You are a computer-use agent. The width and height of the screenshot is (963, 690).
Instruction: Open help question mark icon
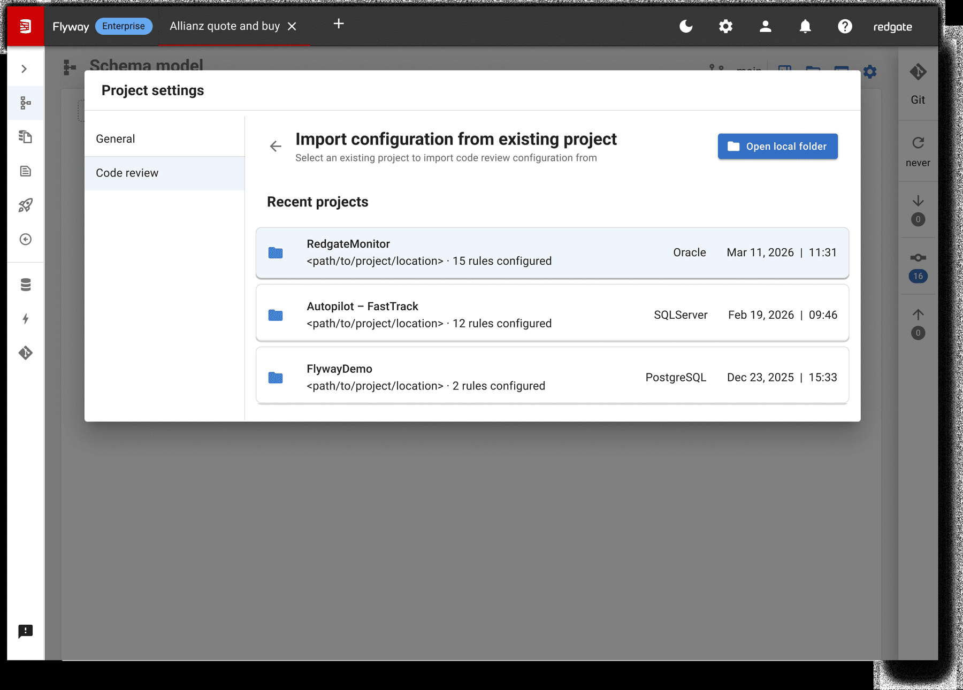point(845,26)
